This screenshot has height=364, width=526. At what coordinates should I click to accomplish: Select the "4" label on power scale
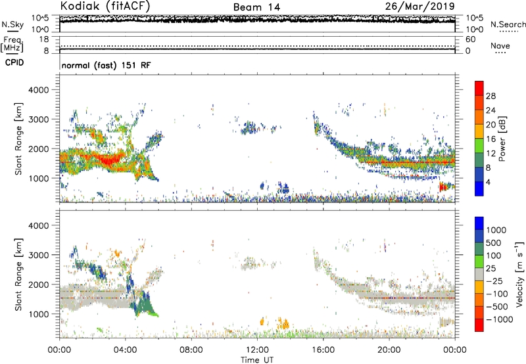[488, 182]
